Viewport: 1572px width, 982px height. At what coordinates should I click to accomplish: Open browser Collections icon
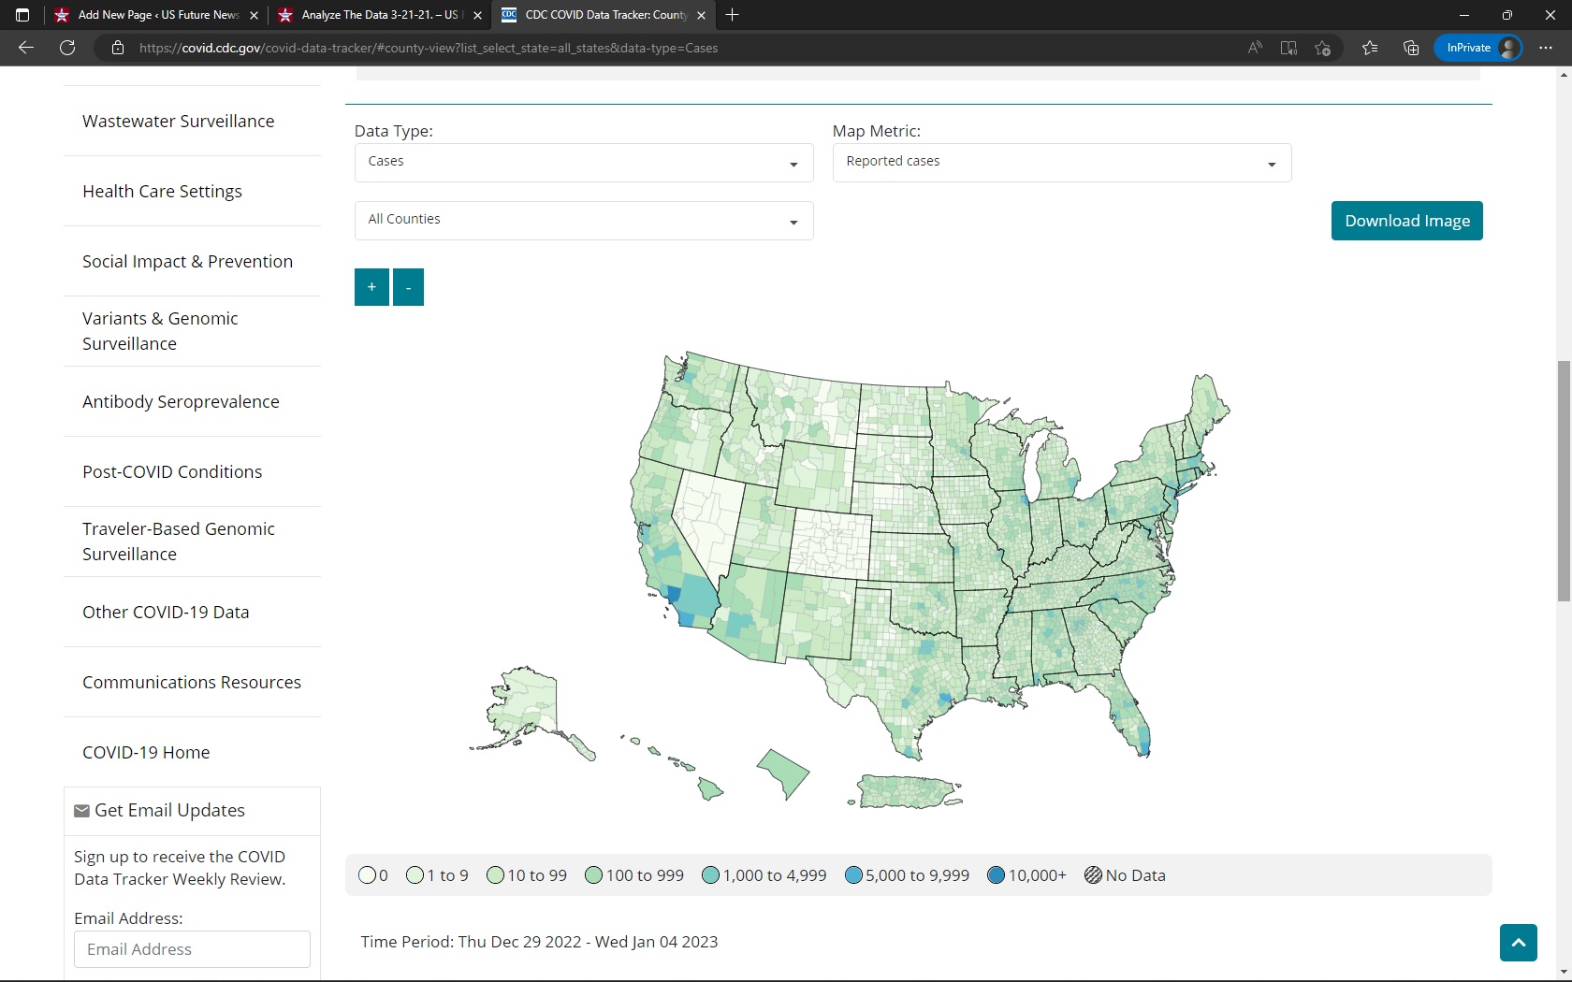(1411, 48)
